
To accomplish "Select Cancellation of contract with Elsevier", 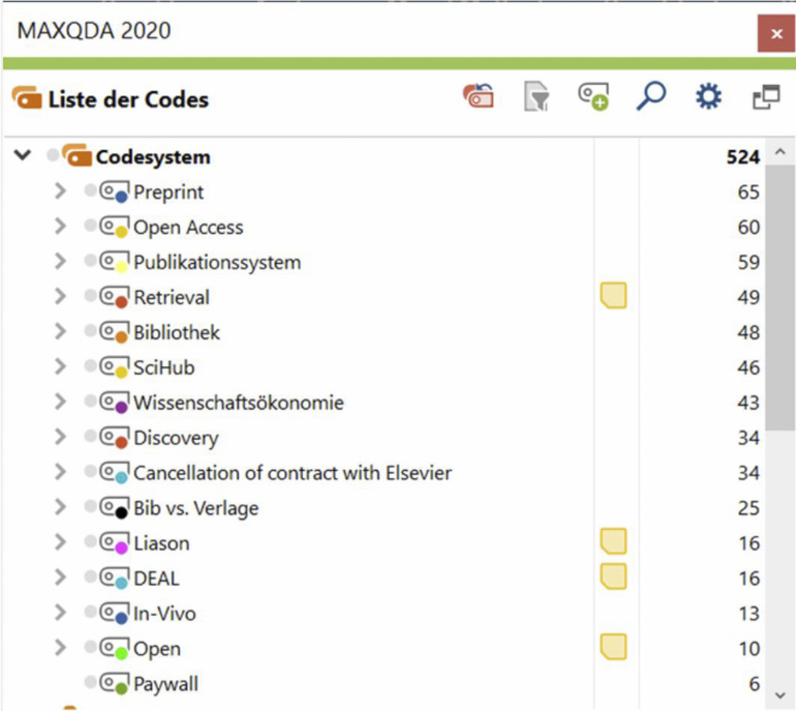I will click(x=292, y=472).
